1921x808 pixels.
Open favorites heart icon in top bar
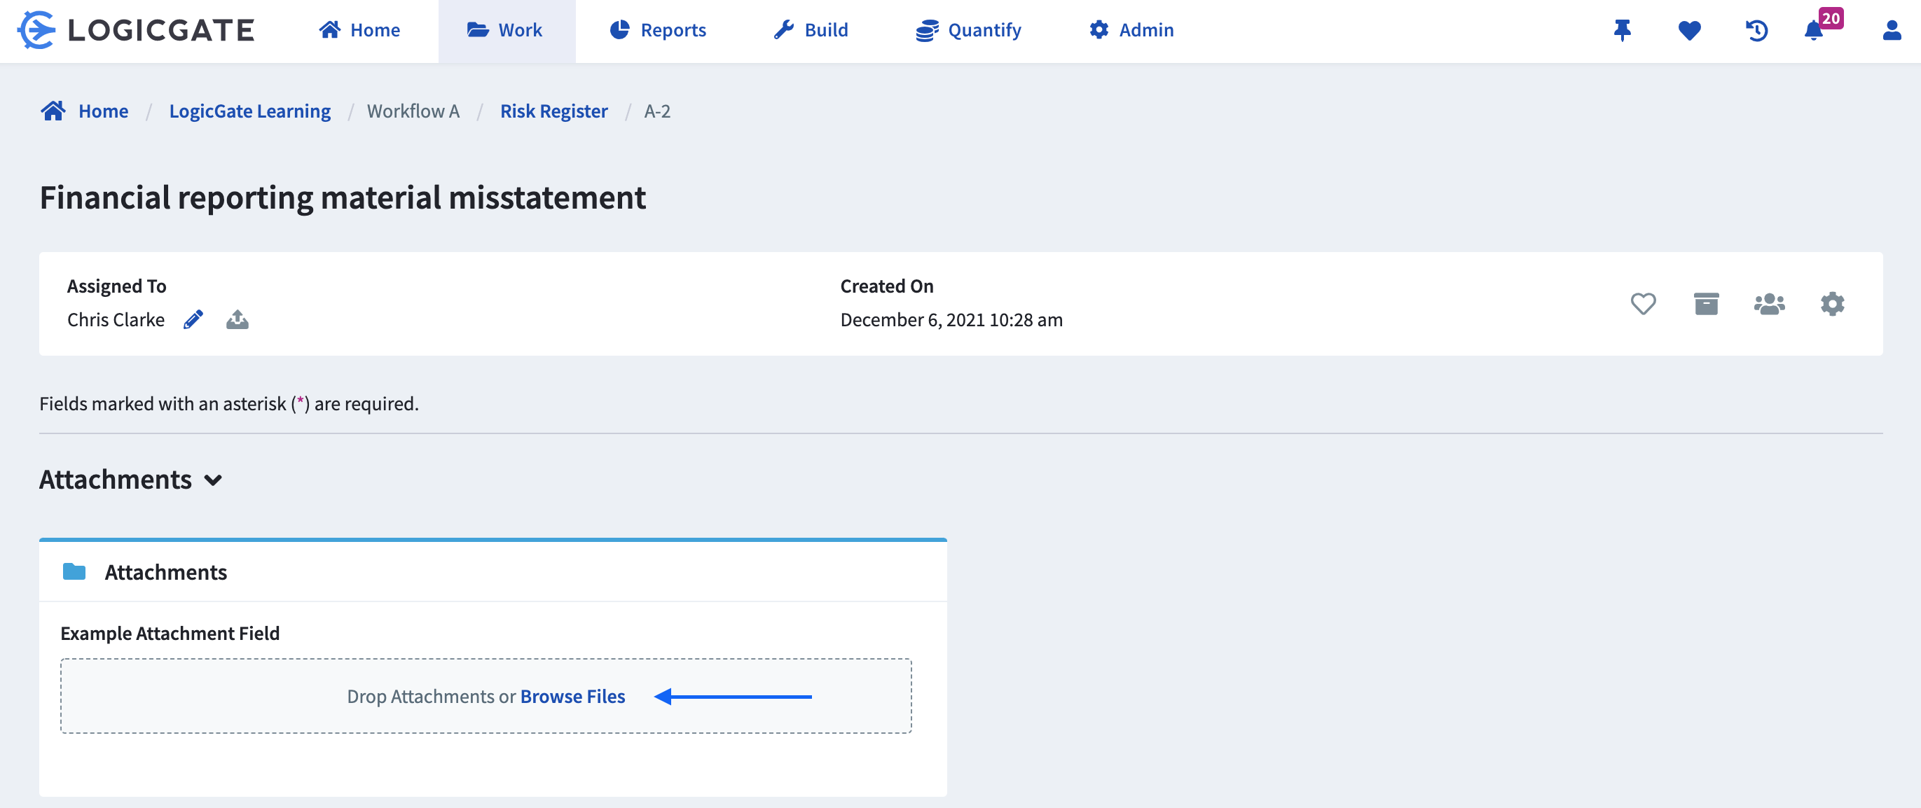click(x=1689, y=31)
